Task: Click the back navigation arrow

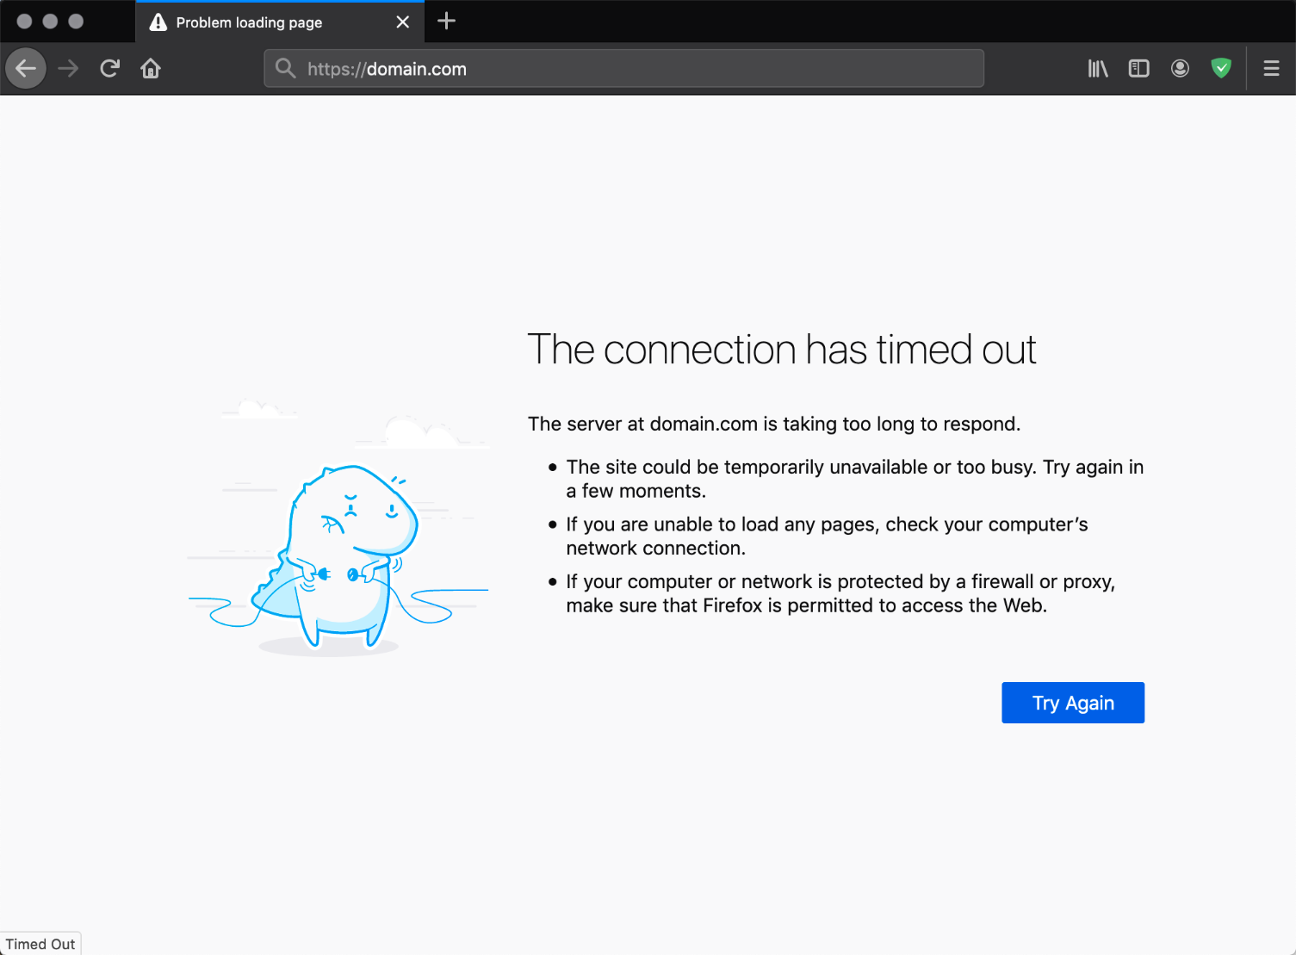Action: (25, 68)
